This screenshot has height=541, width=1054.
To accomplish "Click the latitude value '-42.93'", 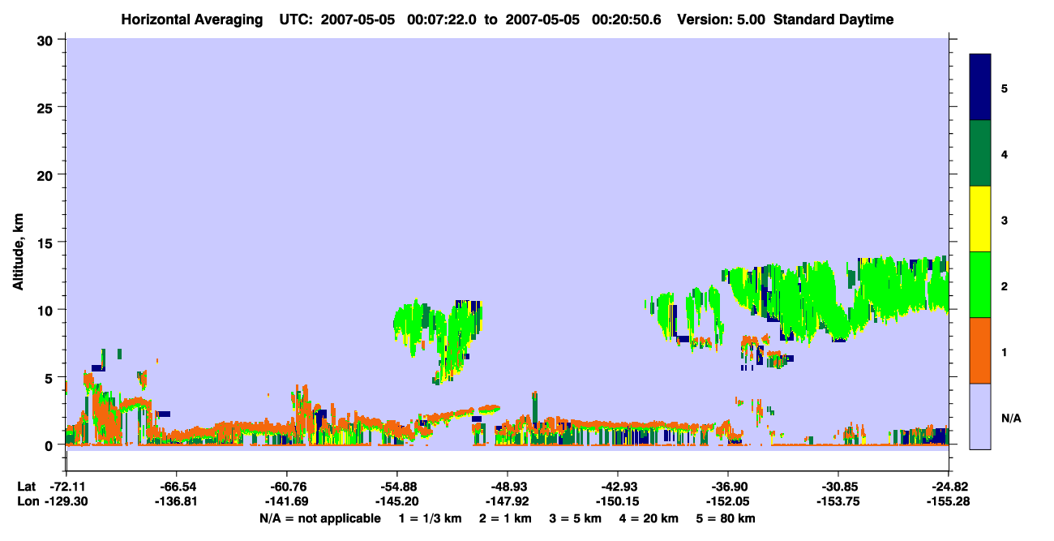I will tap(618, 487).
